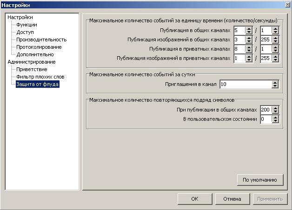Select 'Функции' in the settings tree

(x=27, y=25)
